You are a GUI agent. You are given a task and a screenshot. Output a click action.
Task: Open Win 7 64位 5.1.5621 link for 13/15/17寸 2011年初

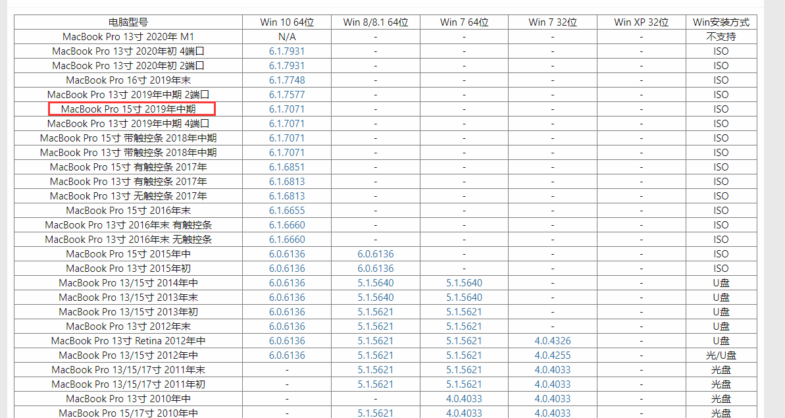pos(464,385)
